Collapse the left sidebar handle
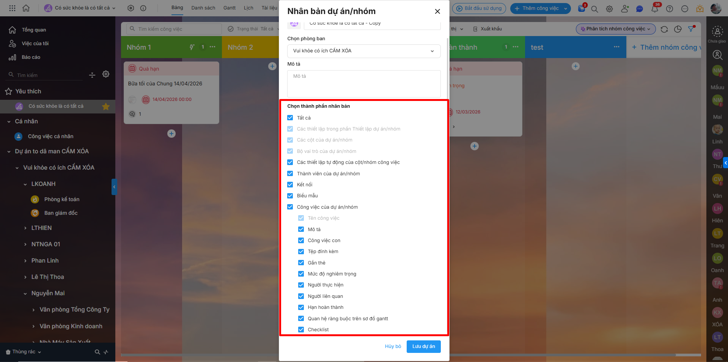 [x=114, y=187]
